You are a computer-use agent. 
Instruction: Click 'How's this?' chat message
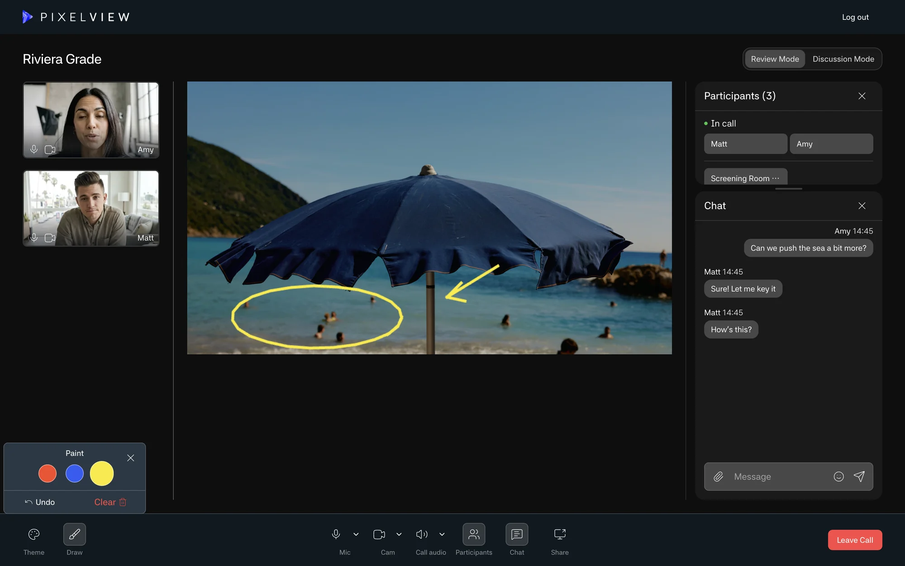(731, 329)
